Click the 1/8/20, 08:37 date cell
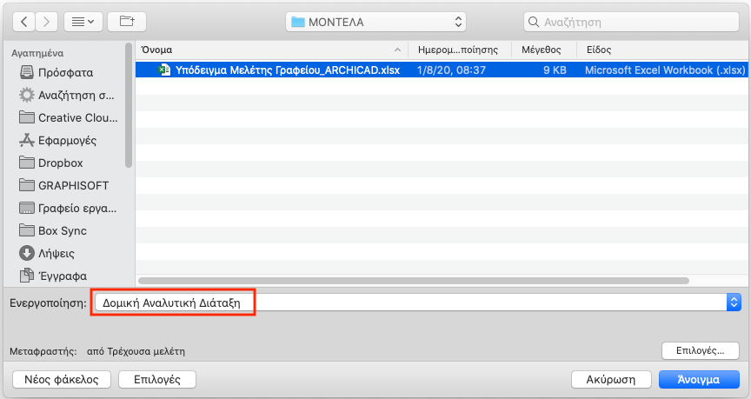 point(452,70)
